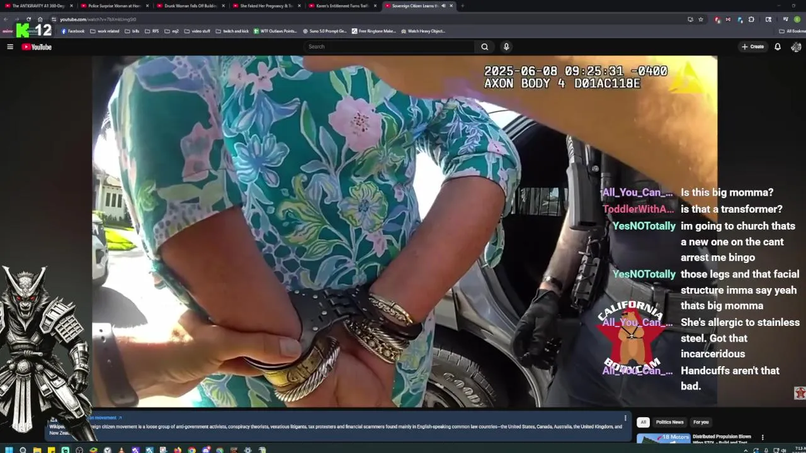Viewport: 806px width, 453px height.
Task: Select the 'All' filter chip
Action: coord(643,422)
